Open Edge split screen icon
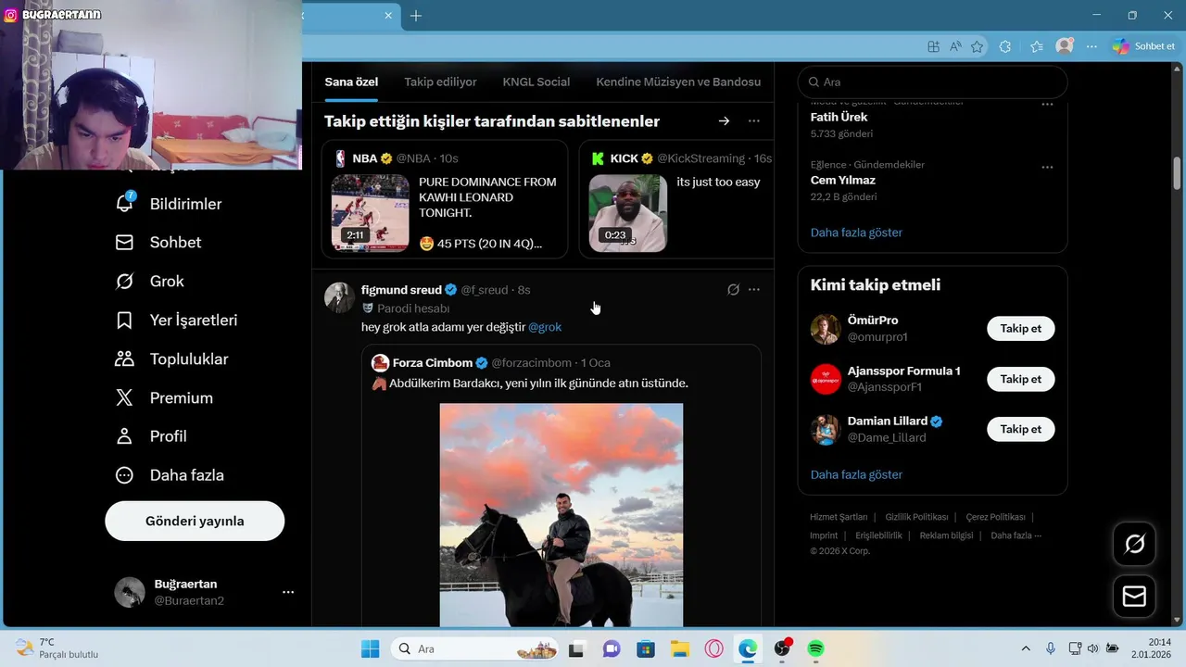1186x667 pixels. (933, 46)
